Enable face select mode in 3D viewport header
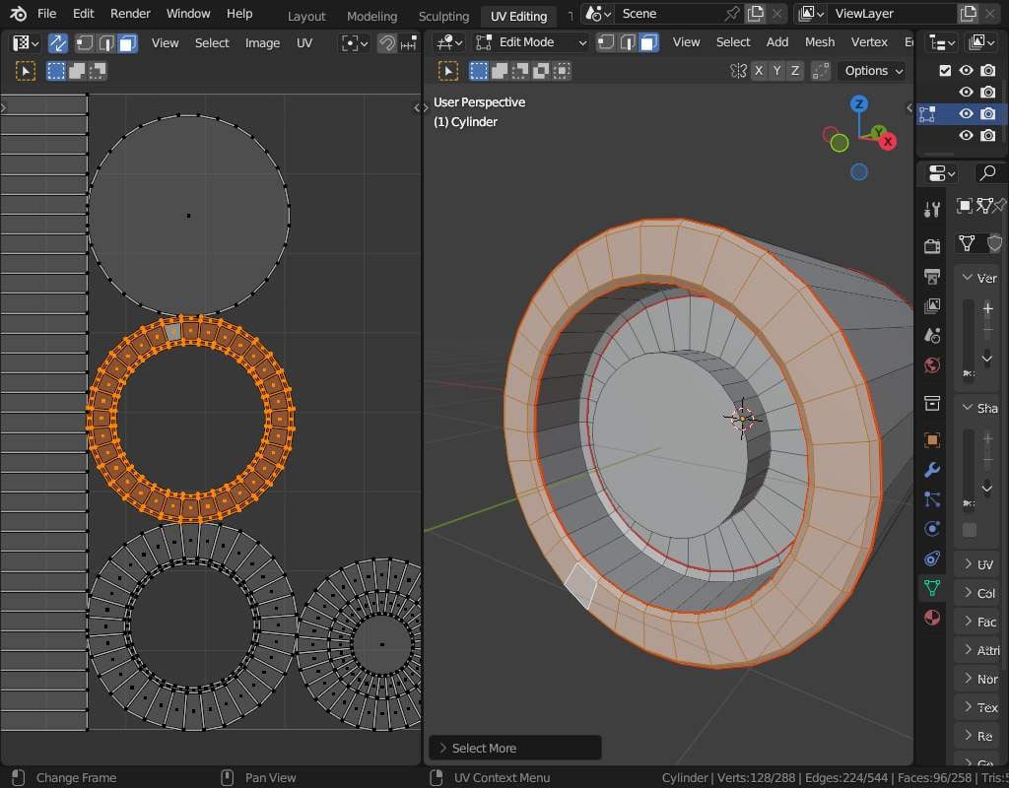Screen dimensions: 1009x788 point(647,42)
